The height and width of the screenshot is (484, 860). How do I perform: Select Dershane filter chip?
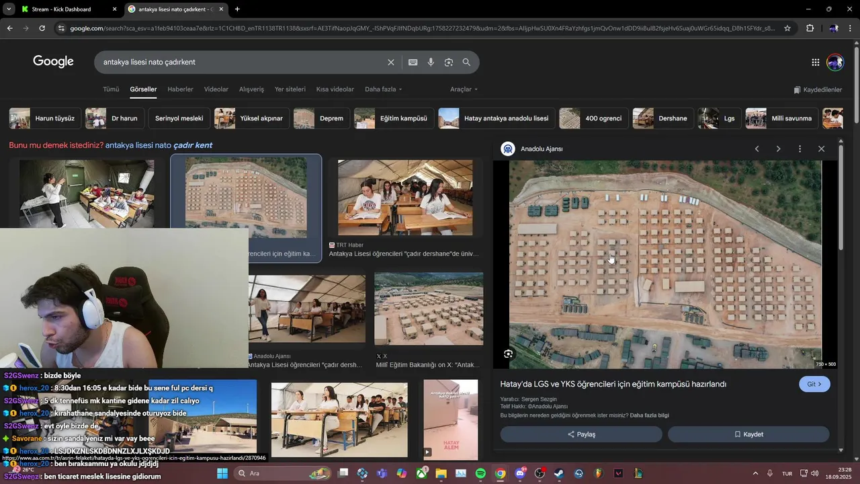click(x=663, y=118)
